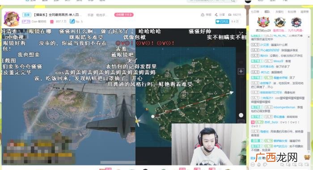Viewport: 313px width, 170px height.
Task: Select chat message 眯眼睛多难受
Action: tap(290, 50)
